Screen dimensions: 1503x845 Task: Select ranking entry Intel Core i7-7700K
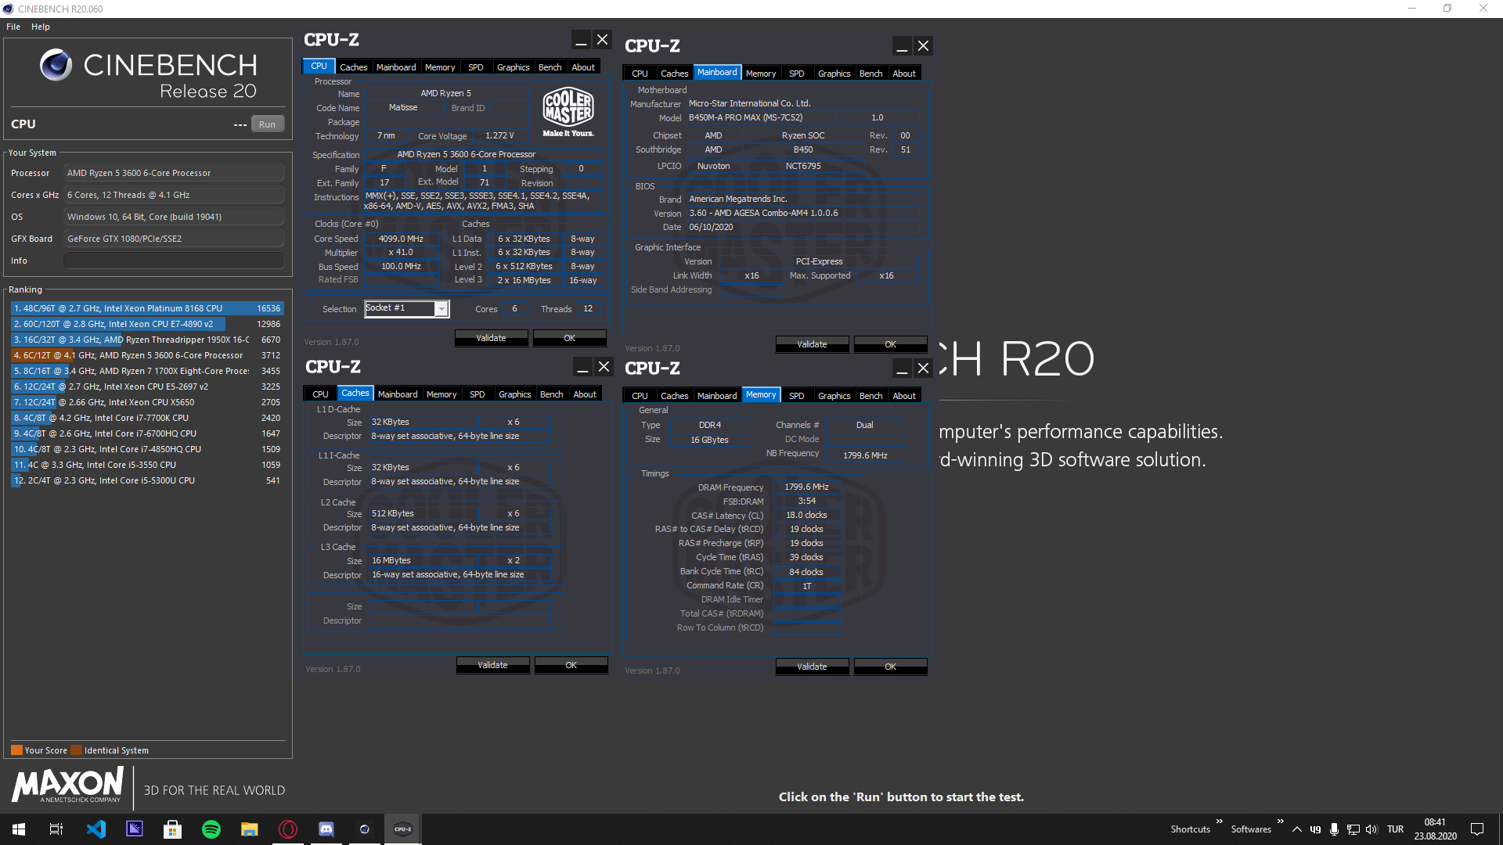[147, 418]
